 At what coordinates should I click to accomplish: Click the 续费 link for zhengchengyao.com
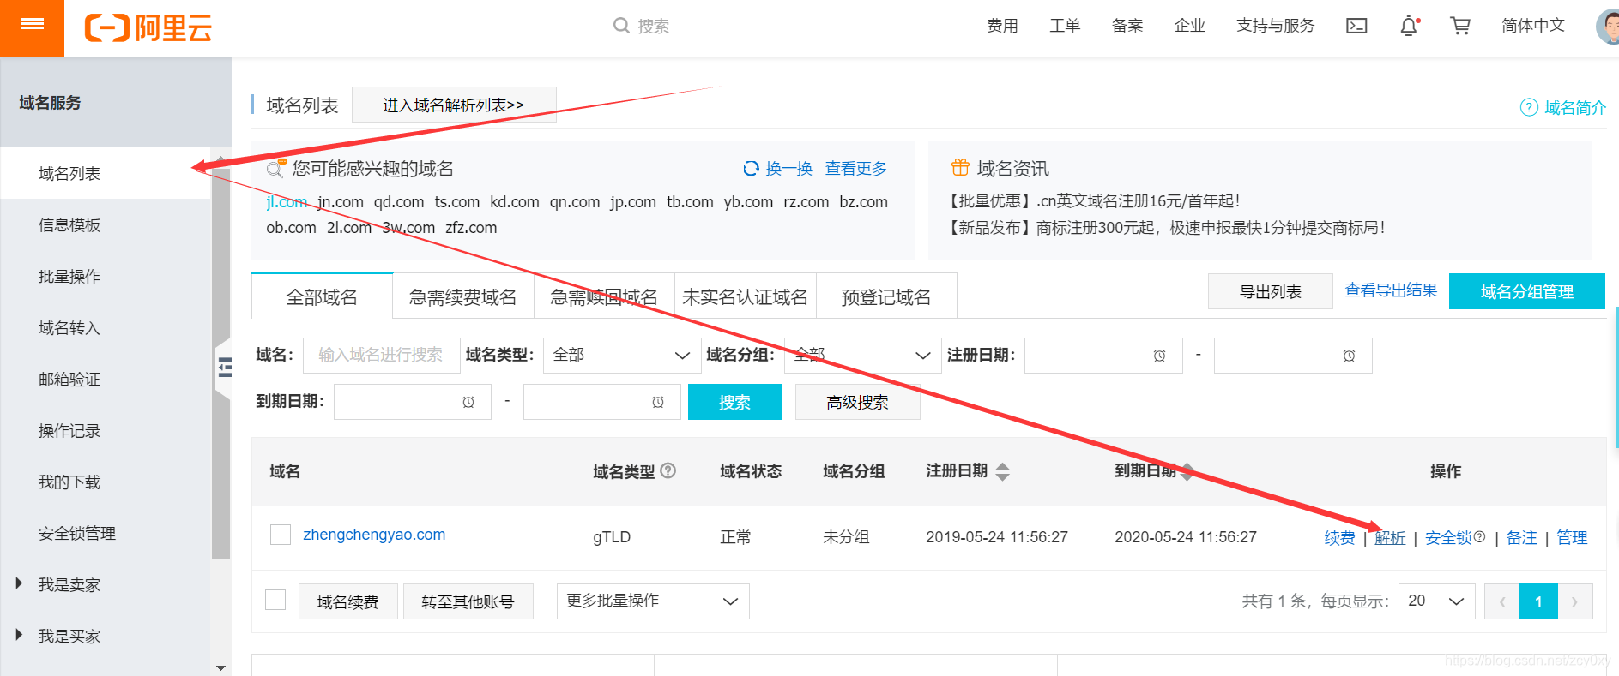point(1339,537)
